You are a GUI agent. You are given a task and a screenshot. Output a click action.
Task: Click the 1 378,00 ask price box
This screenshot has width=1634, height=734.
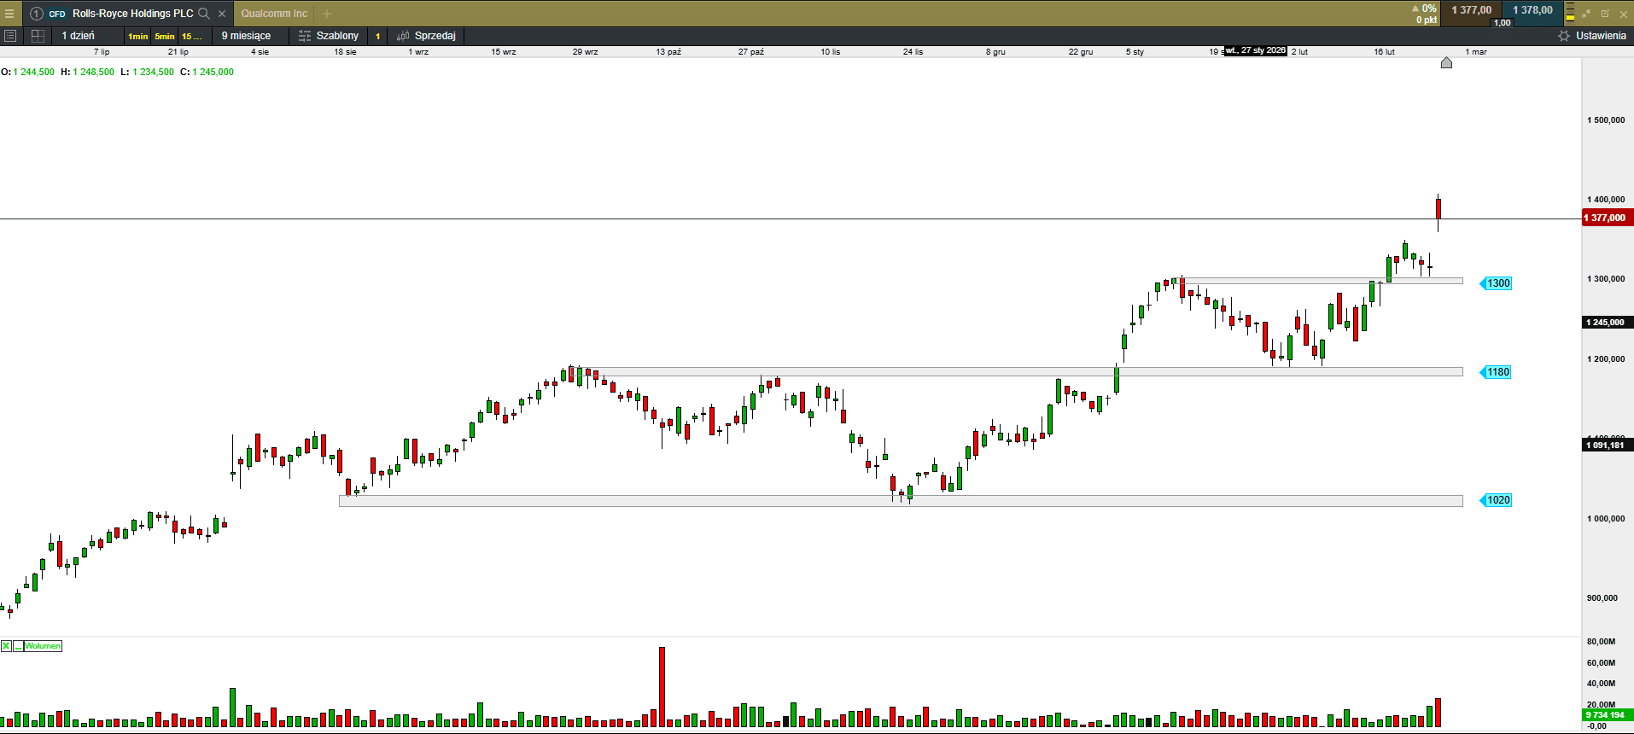1532,10
